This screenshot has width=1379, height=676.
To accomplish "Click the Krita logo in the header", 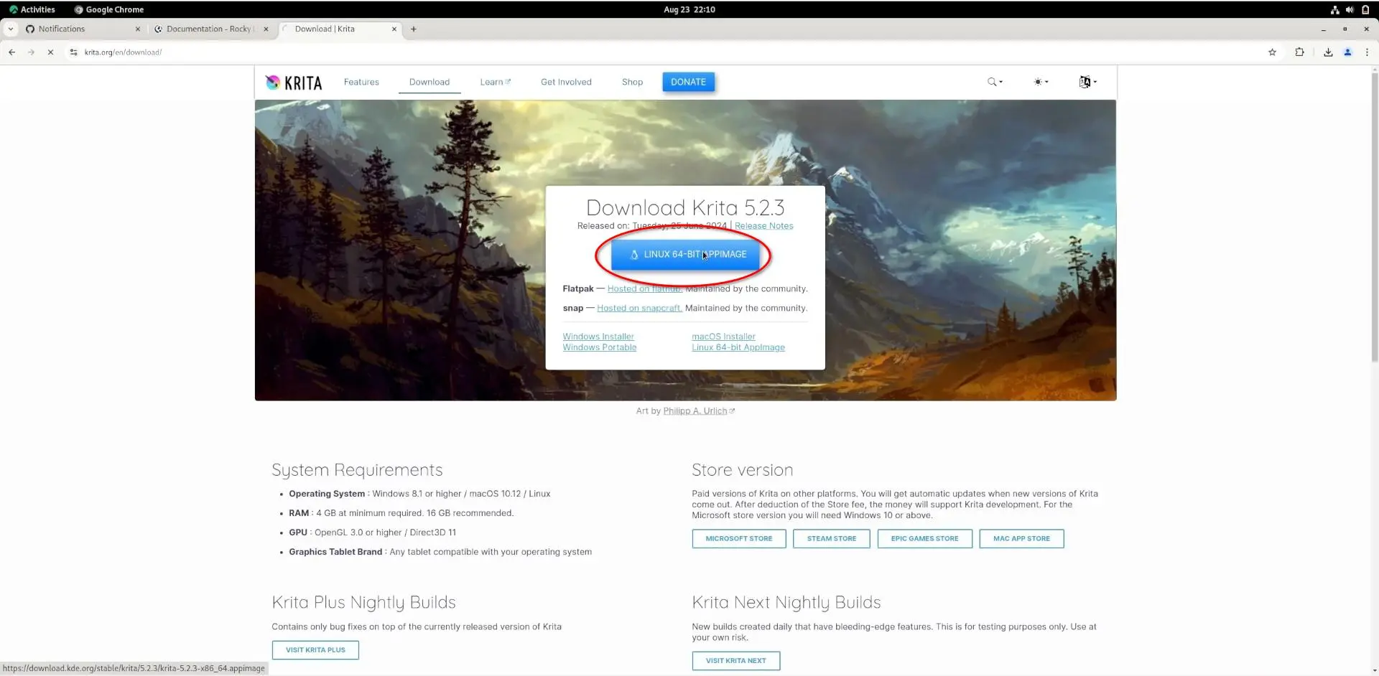I will [293, 82].
